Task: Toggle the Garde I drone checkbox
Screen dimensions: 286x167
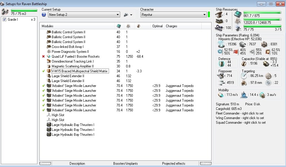Action: (x=5, y=20)
